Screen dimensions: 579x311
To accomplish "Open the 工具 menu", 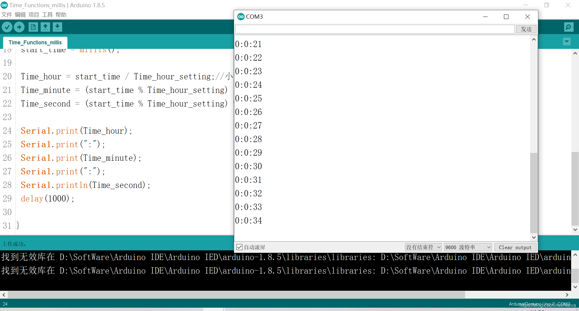I will 47,14.
